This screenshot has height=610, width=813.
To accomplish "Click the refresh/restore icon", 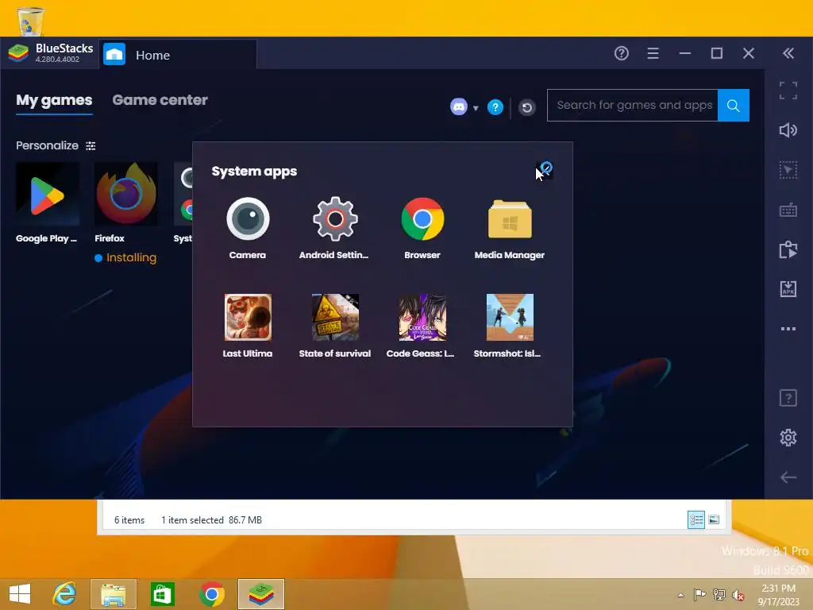I will coord(527,107).
